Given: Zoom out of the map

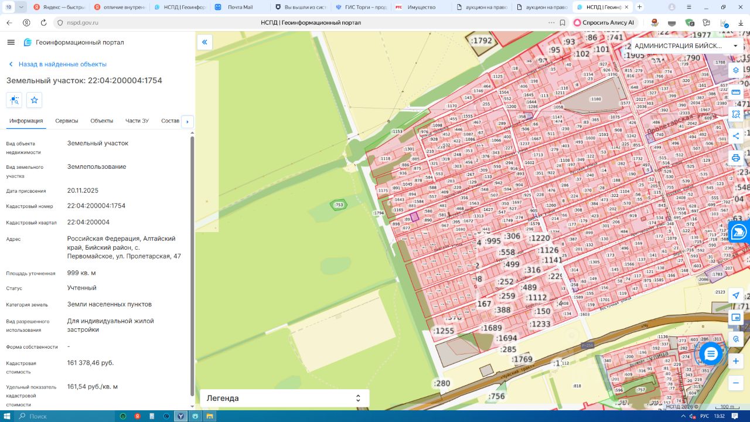Looking at the screenshot, I should 736,383.
